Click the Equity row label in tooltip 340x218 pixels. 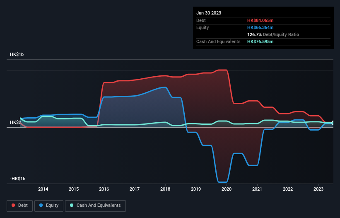click(203, 27)
